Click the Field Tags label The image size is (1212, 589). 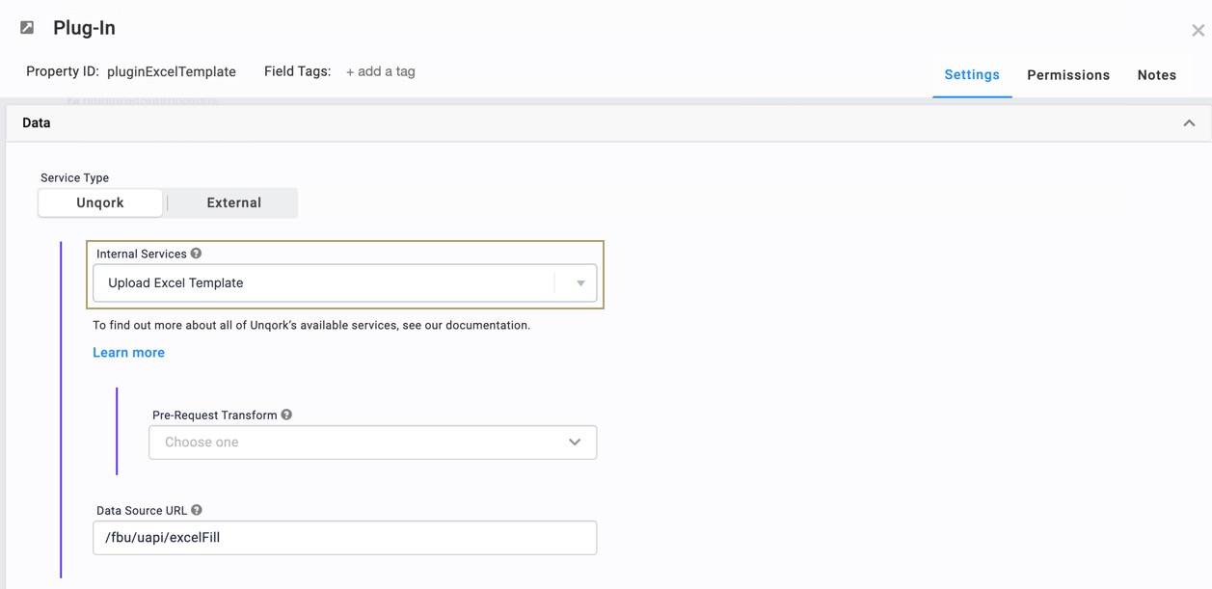297,71
